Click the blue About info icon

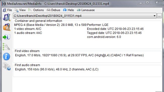[x=6, y=57]
